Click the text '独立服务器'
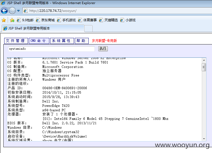This screenshot has height=153, width=212. tap(52, 71)
